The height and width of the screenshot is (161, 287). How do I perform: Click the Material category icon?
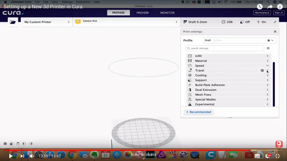(x=190, y=61)
